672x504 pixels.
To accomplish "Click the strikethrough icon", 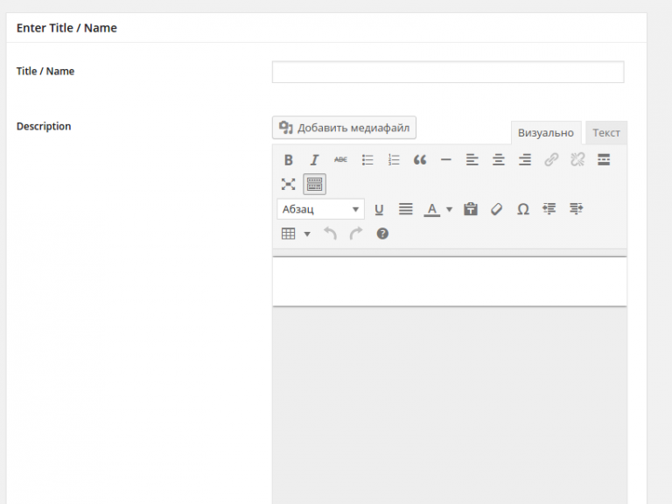I will pyautogui.click(x=340, y=160).
